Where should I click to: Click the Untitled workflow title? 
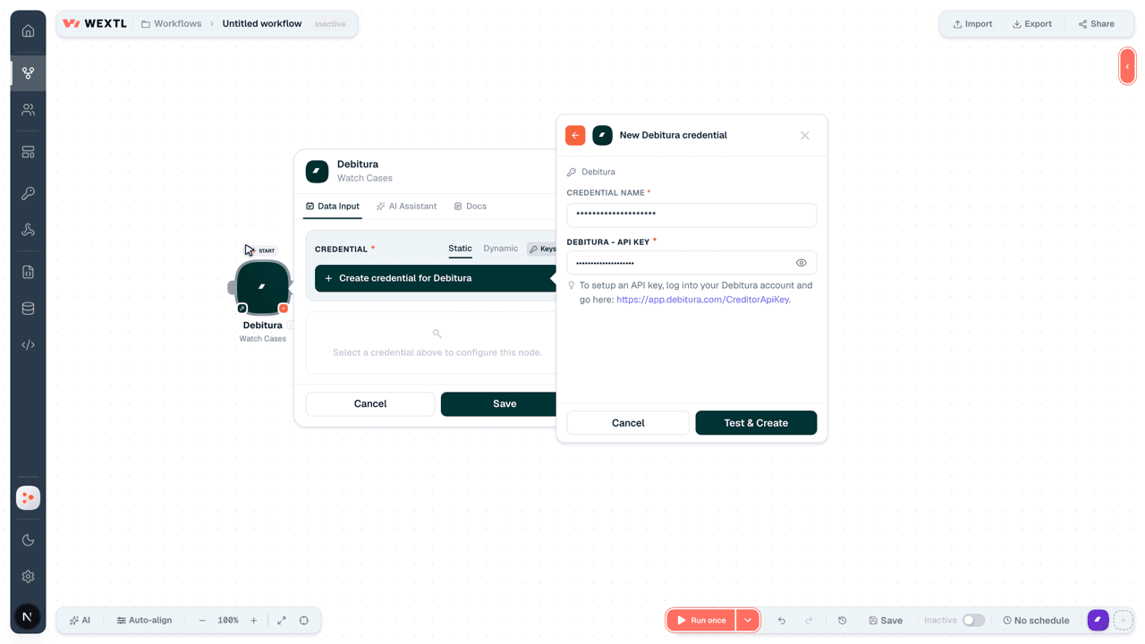click(262, 24)
